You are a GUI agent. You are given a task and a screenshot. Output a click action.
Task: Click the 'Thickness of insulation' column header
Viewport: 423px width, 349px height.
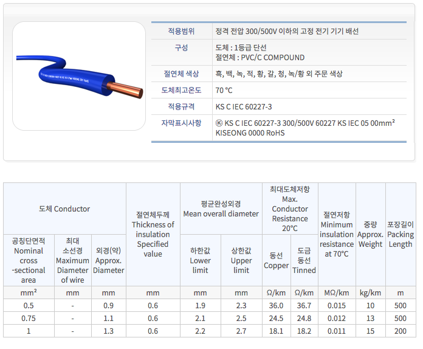click(x=153, y=234)
